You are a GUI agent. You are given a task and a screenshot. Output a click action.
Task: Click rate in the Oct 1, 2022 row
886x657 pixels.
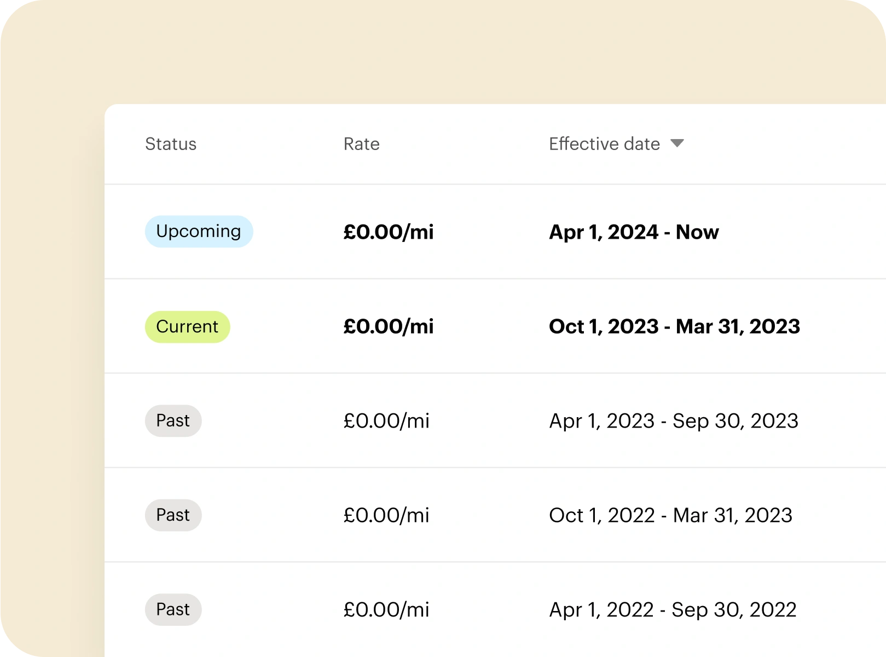click(386, 515)
